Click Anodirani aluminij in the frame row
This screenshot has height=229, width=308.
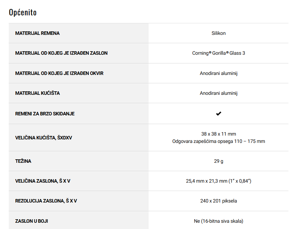click(x=219, y=73)
